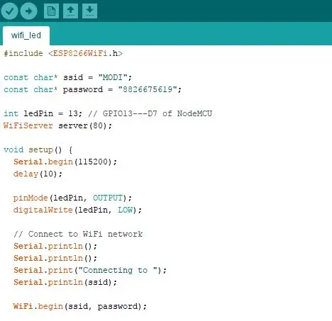The image size is (332, 321).
Task: Create a new sketch with New icon
Action: pos(51,11)
